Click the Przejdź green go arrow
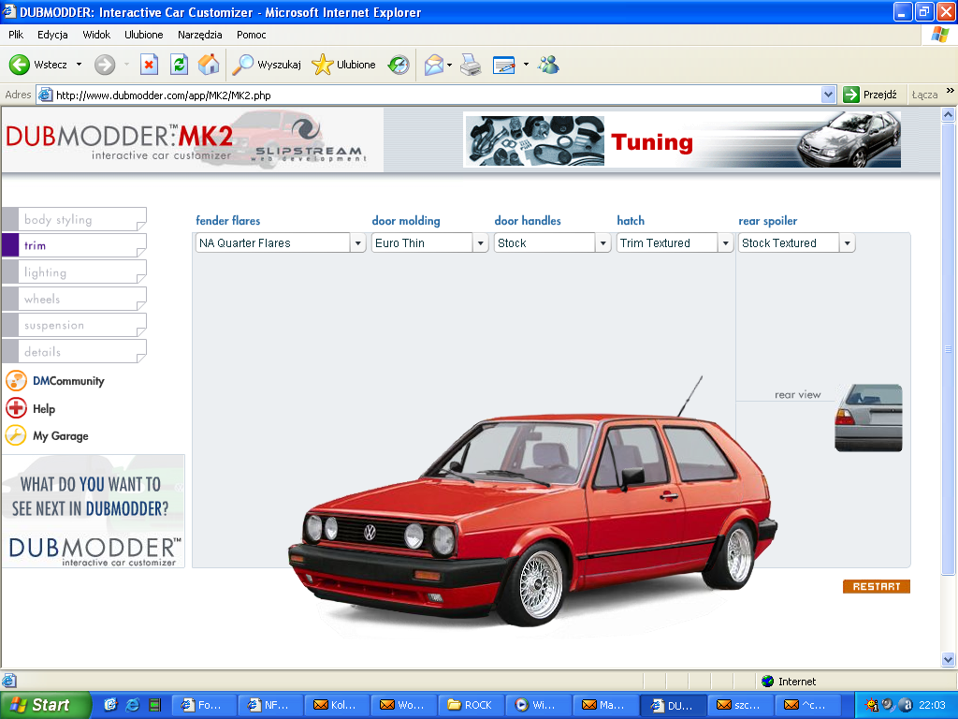Viewport: 958px width, 719px height. click(x=850, y=95)
